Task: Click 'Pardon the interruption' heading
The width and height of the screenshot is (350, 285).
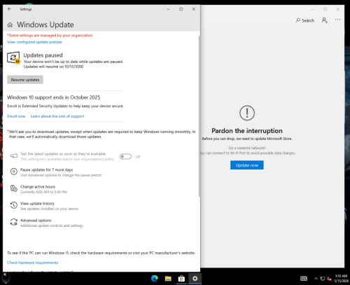Action: pos(247,131)
